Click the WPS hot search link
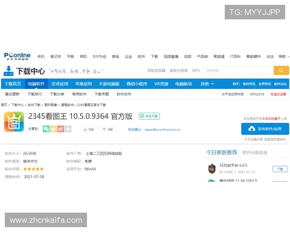 [196, 71]
